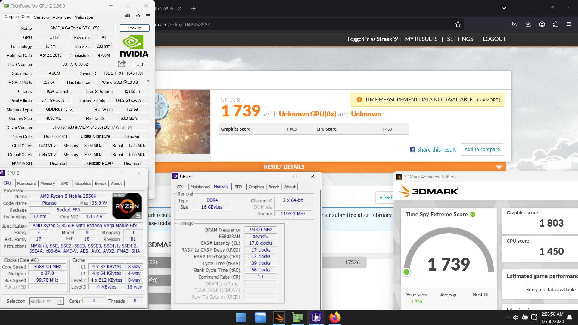
Task: Open CPU tab in Memory CPU-Z window
Action: coord(181,187)
